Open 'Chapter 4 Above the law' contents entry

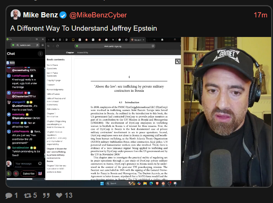(x=57, y=155)
